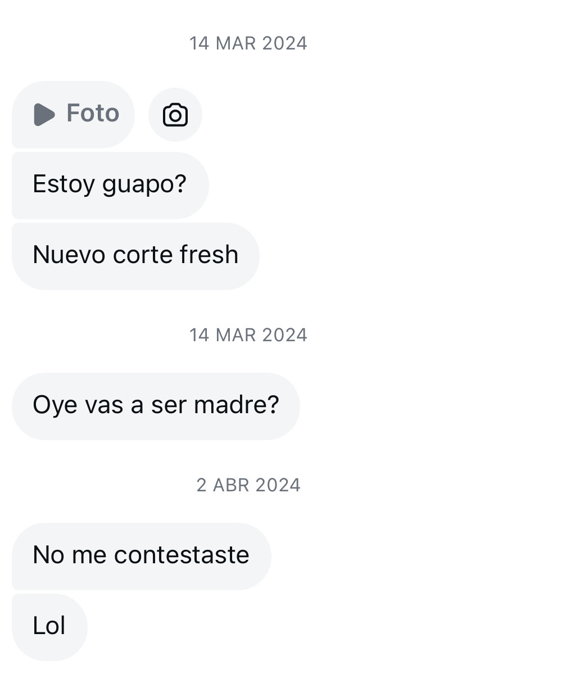Screen dimensions: 580x692
Task: Click the word "Foto" in the photo message
Action: [x=93, y=113]
